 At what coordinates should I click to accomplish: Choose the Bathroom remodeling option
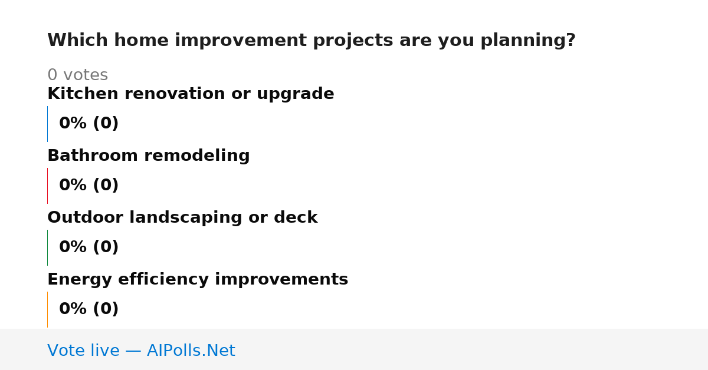click(x=149, y=156)
